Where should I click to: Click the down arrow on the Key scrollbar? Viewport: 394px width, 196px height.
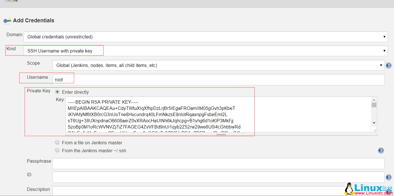374,123
